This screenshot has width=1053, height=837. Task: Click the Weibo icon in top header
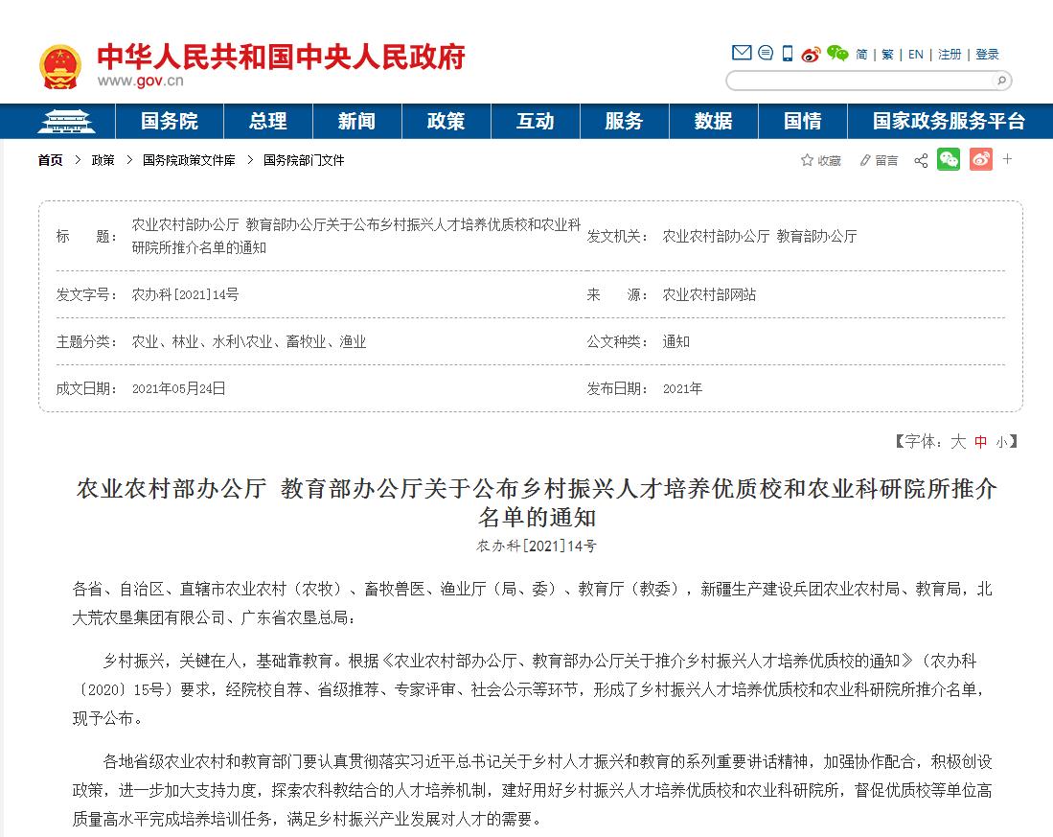812,54
